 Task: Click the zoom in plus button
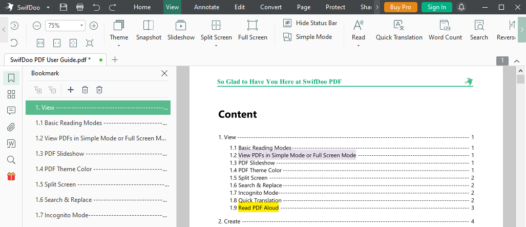pos(94,26)
